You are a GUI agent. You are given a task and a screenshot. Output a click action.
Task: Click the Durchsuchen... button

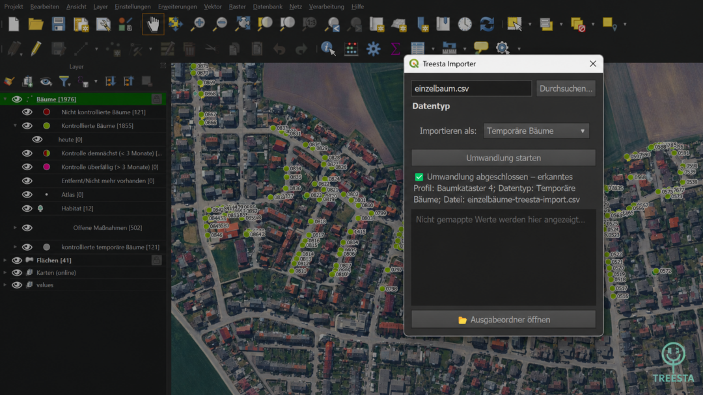[x=566, y=88]
